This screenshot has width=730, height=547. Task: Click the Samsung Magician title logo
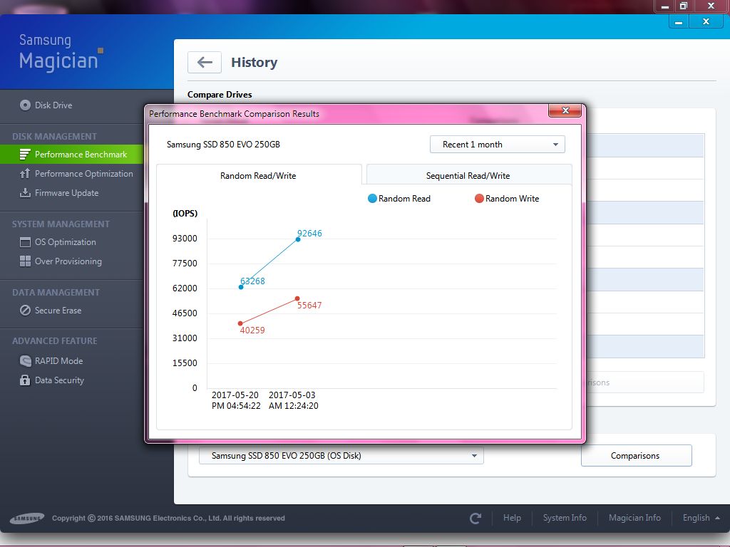pyautogui.click(x=60, y=53)
